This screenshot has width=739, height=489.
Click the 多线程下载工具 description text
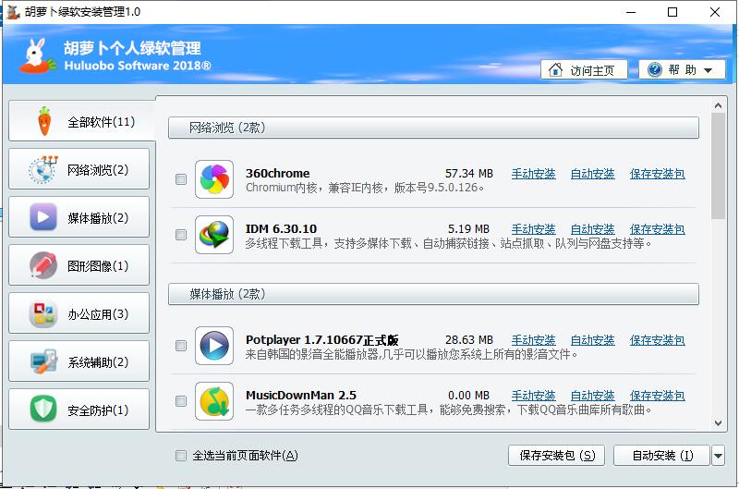coord(448,243)
